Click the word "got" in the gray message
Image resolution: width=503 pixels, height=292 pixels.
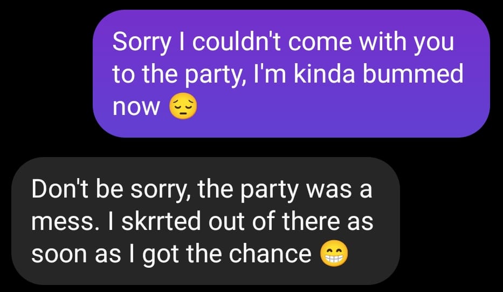click(161, 255)
